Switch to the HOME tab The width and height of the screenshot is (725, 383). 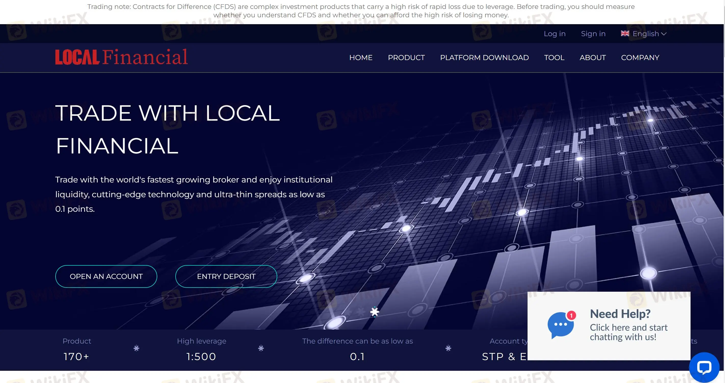[361, 58]
